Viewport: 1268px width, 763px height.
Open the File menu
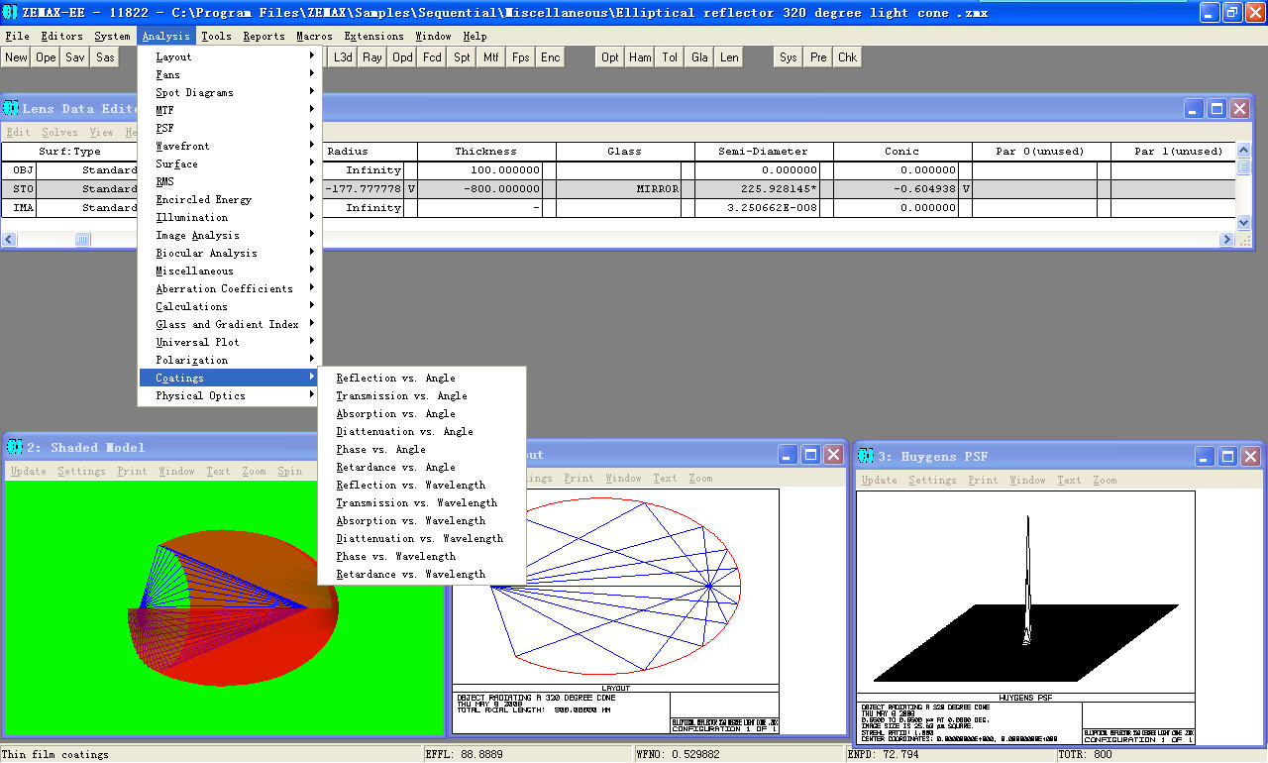(17, 36)
